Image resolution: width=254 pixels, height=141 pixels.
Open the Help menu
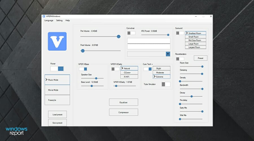pyautogui.click(x=68, y=21)
